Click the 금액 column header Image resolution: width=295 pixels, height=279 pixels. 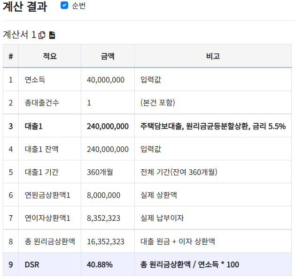pos(108,56)
